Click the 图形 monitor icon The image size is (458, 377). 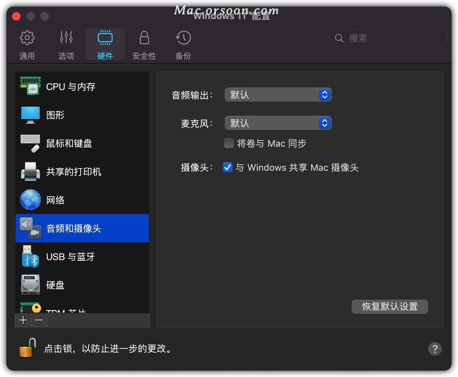(30, 115)
